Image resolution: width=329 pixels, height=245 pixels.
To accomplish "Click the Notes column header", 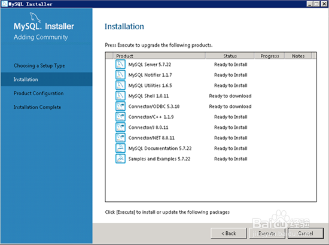I will (x=298, y=56).
